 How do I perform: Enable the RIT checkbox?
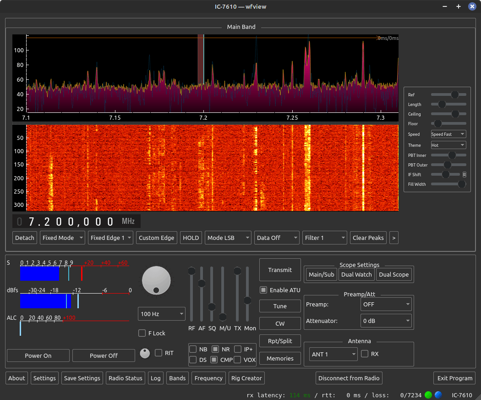click(x=159, y=353)
